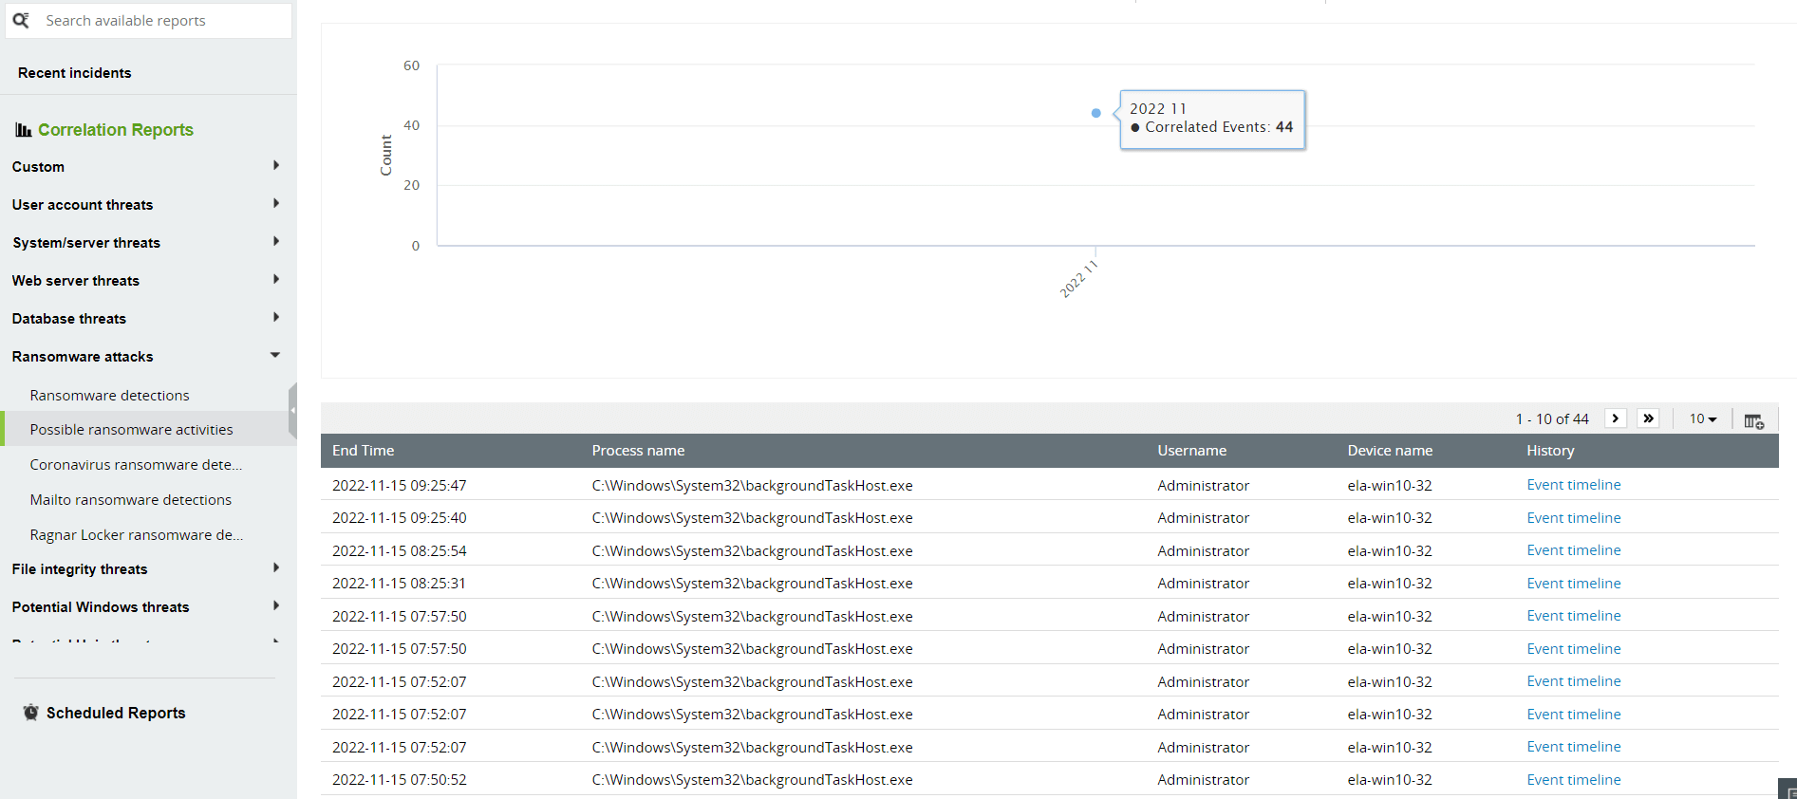This screenshot has height=799, width=1797.
Task: Sort by Process name column header
Action: coord(638,451)
